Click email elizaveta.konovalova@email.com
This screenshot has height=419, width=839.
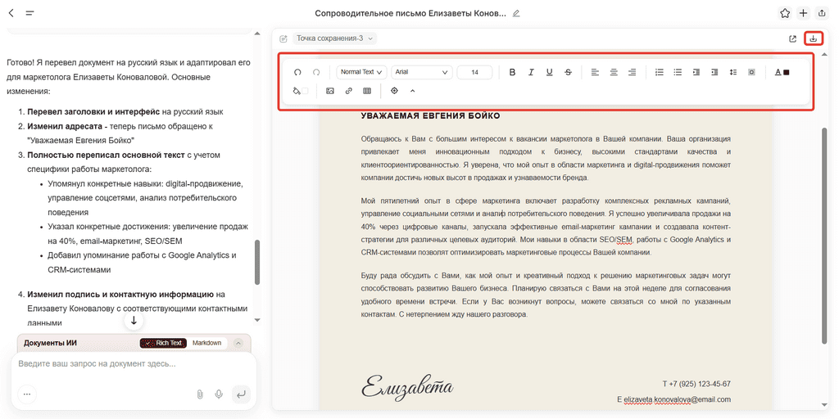click(x=678, y=399)
